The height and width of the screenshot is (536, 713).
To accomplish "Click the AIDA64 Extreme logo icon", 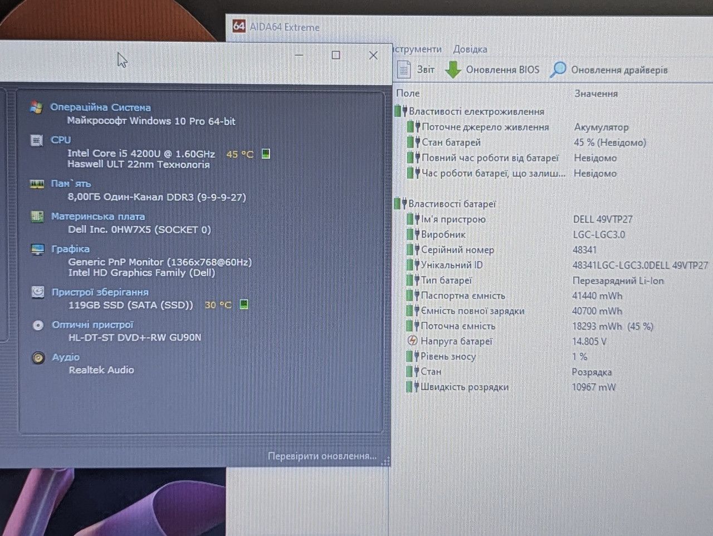I will pos(238,26).
